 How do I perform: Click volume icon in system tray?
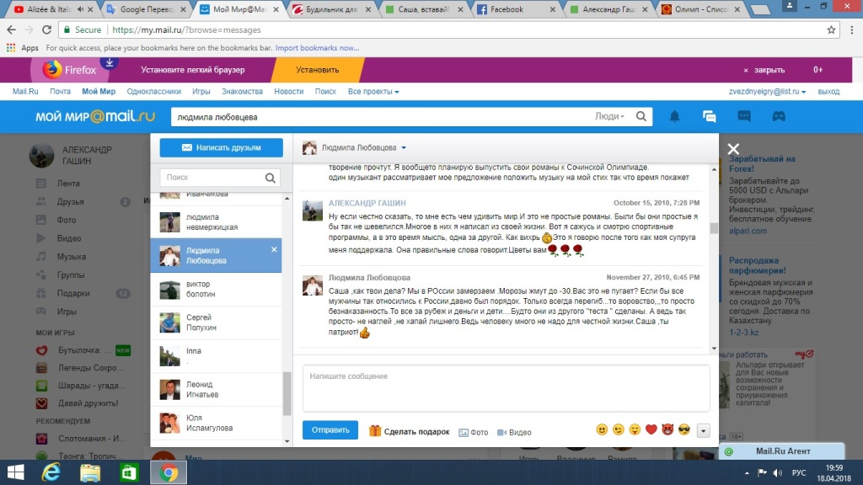[778, 472]
